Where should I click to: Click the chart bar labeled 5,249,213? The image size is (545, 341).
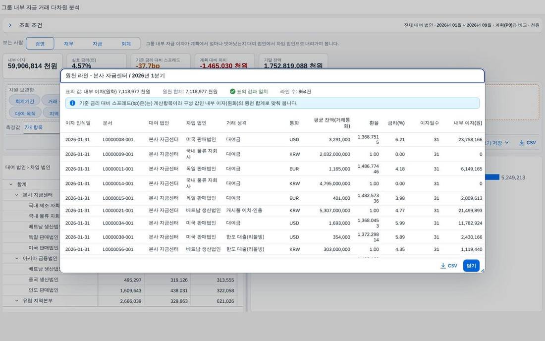[492, 177]
